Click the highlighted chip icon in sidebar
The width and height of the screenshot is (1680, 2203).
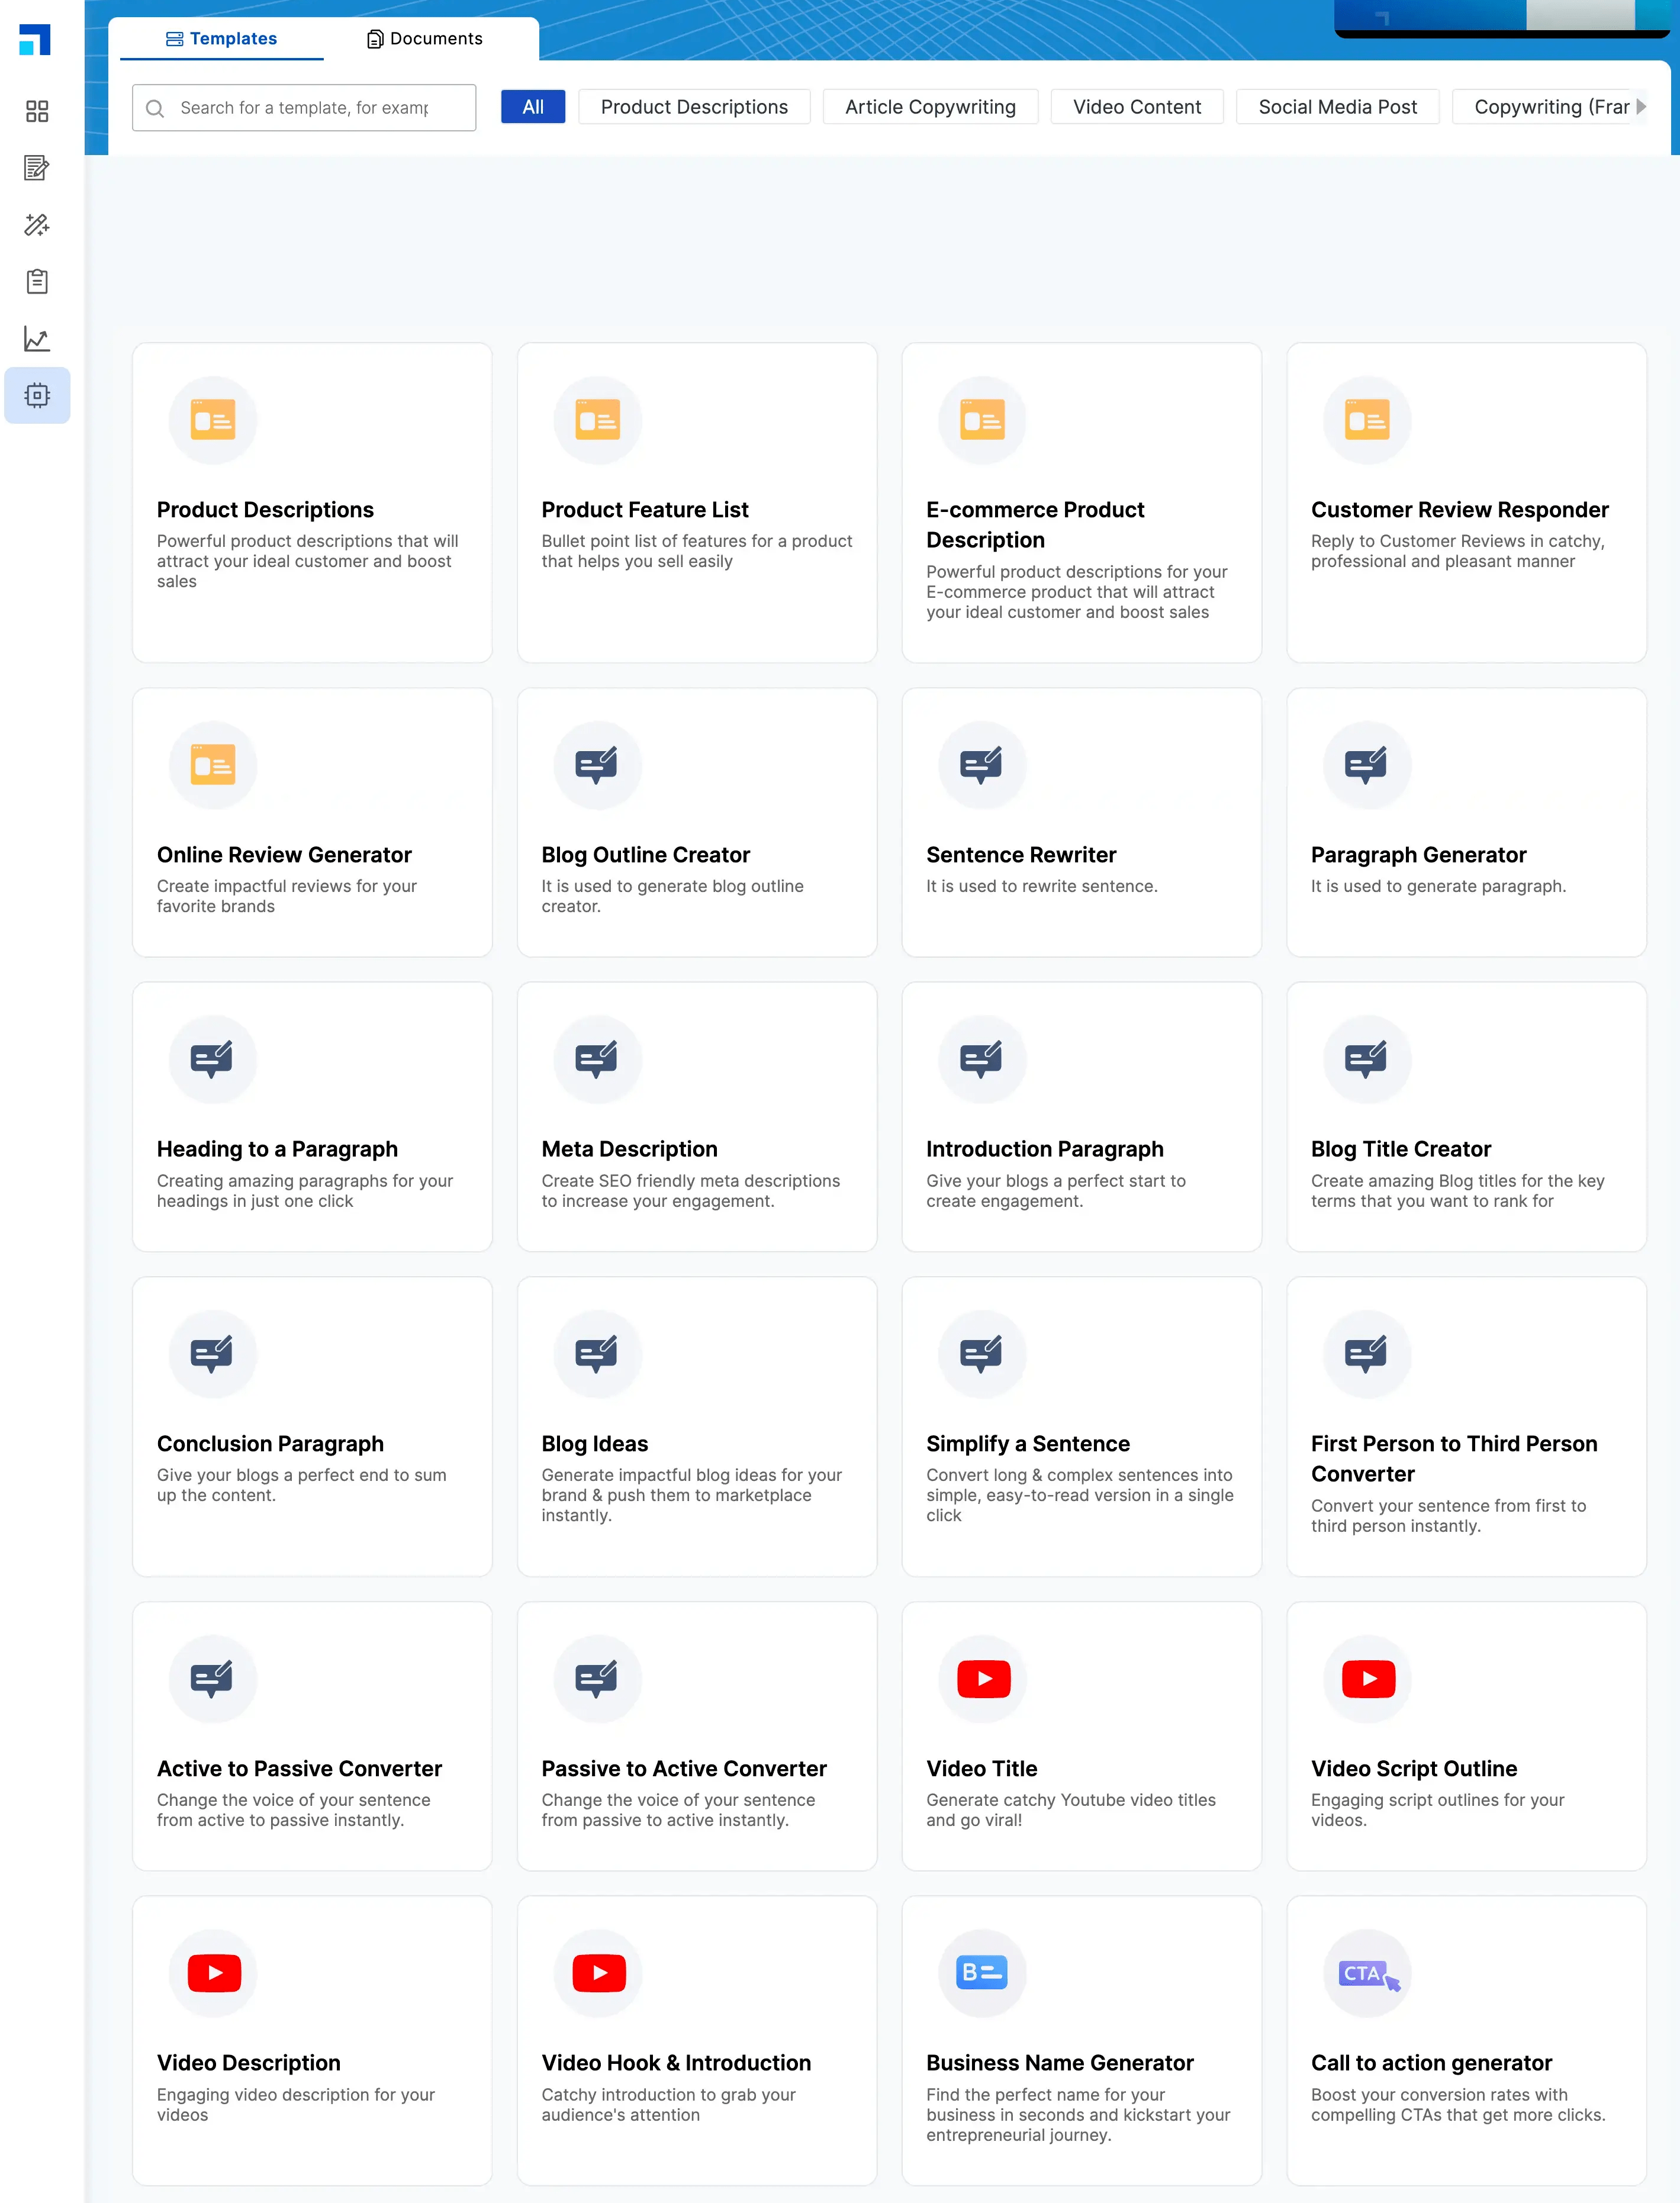(37, 396)
